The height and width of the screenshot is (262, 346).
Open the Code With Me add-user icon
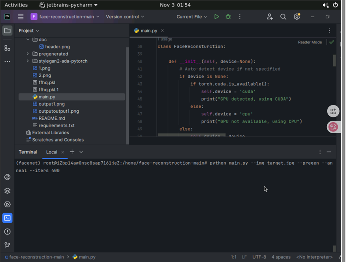click(270, 17)
